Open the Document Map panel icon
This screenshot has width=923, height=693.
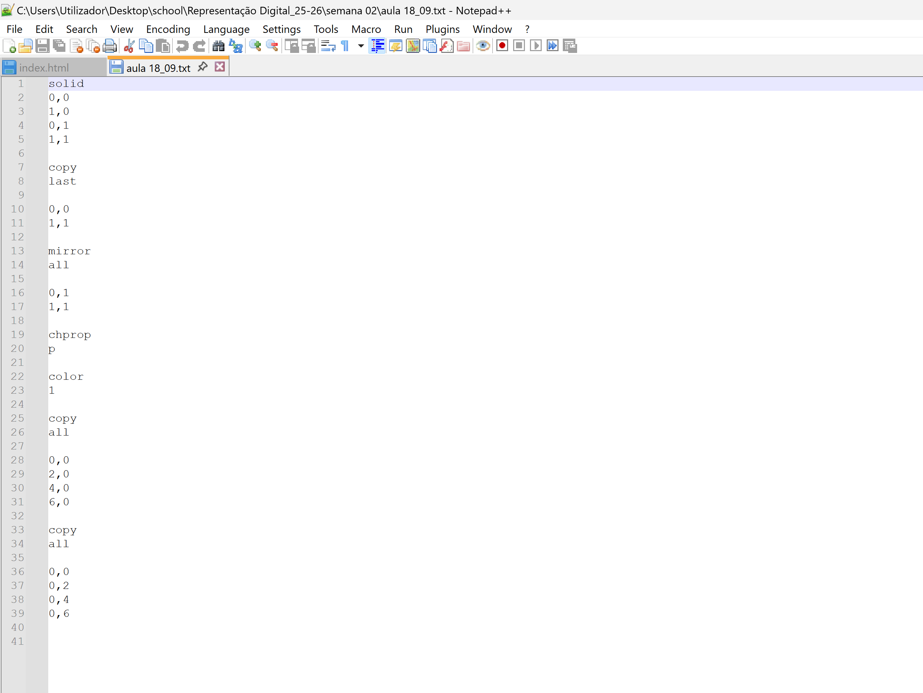pyautogui.click(x=413, y=46)
